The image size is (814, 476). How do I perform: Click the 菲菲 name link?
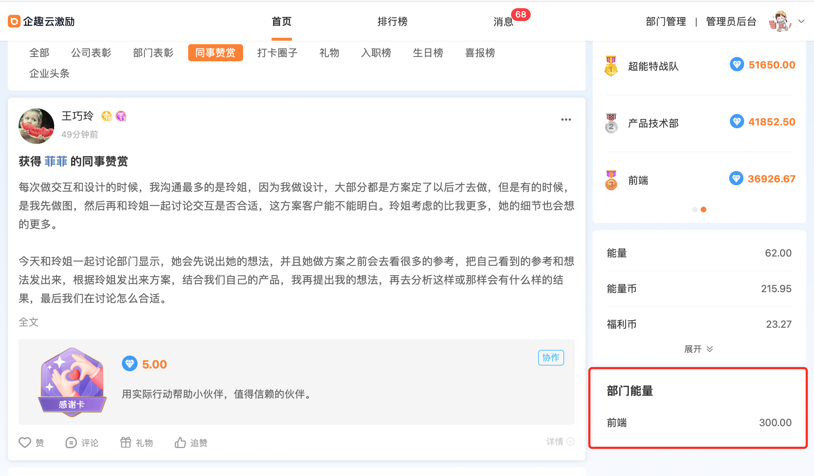coord(56,161)
